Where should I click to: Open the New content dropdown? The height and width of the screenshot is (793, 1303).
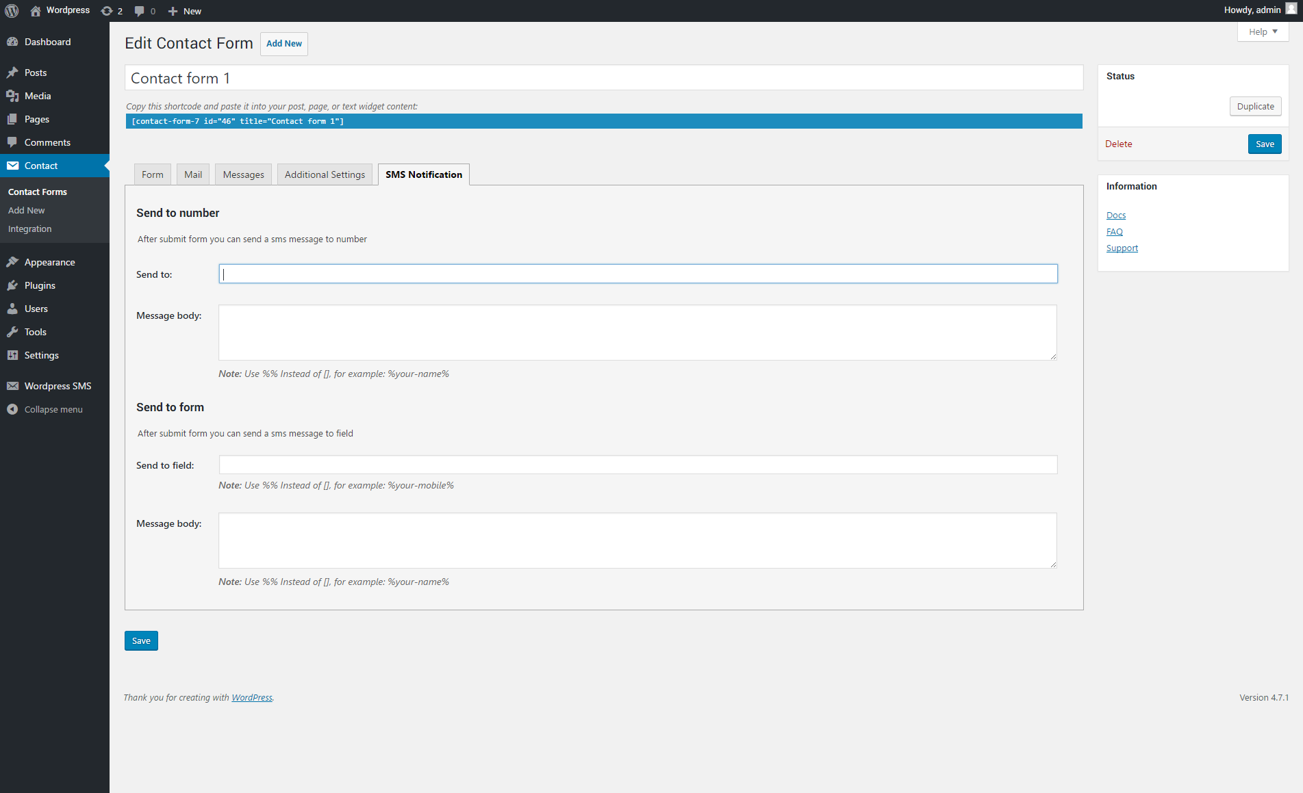185,11
